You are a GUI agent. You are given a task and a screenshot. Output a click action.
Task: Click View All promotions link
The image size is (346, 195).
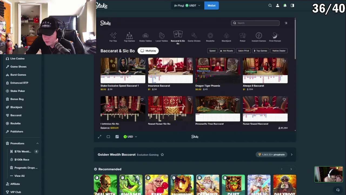[19, 176]
